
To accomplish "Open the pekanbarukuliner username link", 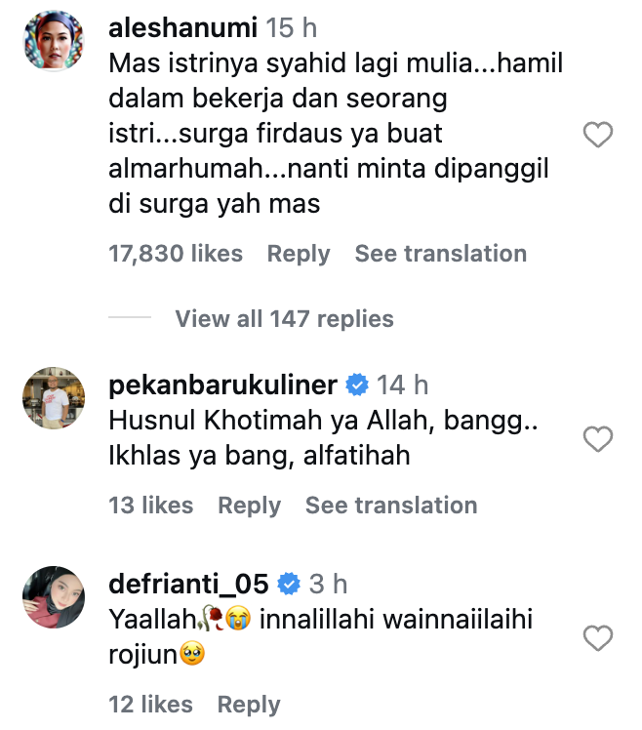I will (x=223, y=385).
